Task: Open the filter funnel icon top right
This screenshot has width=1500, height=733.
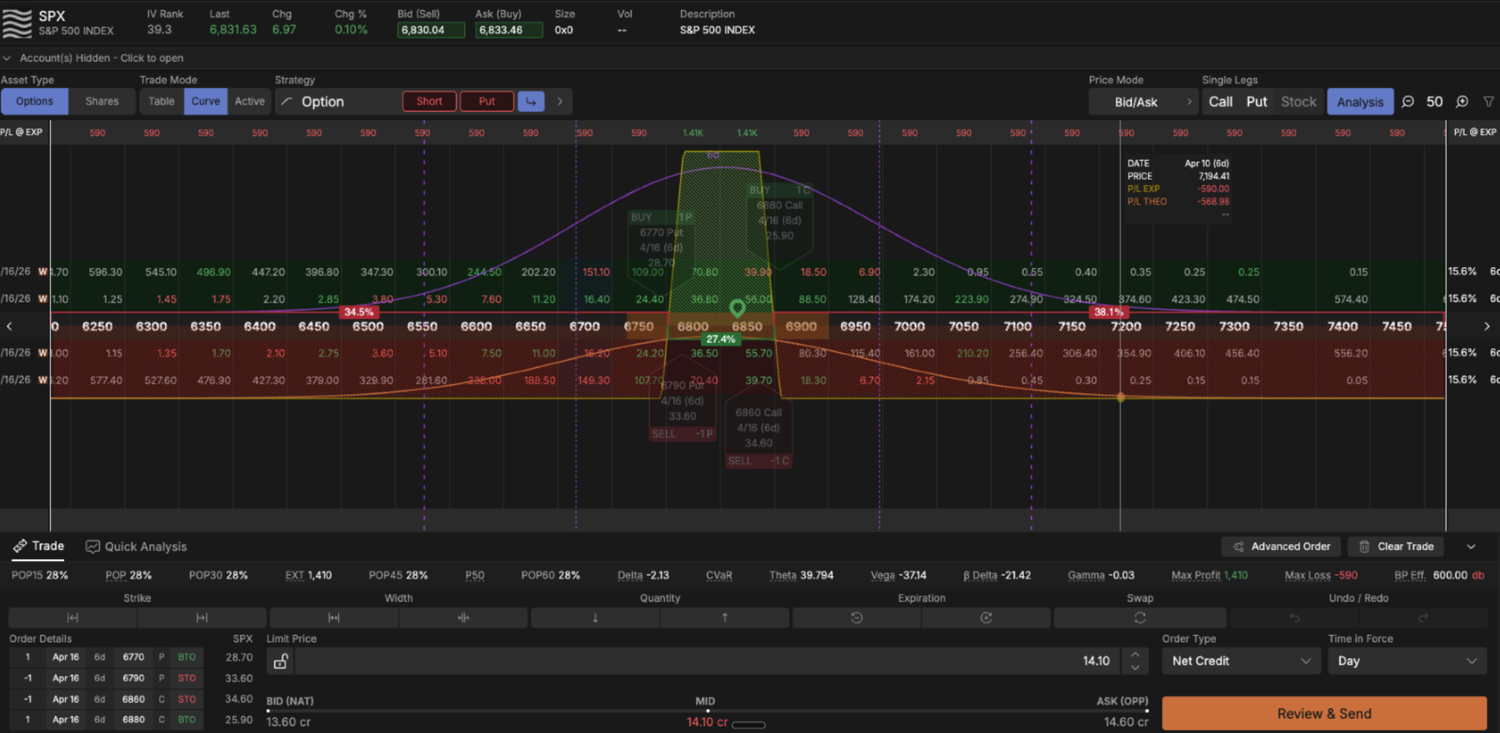Action: [x=1489, y=102]
